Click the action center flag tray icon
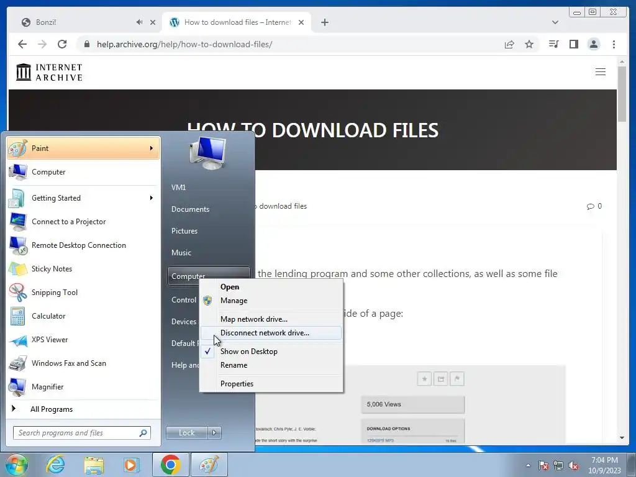Screen dimensions: 636x477 tap(543, 465)
